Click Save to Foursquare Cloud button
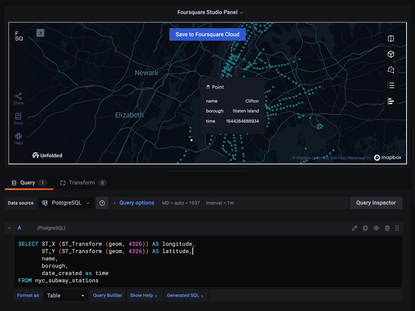 coord(207,34)
